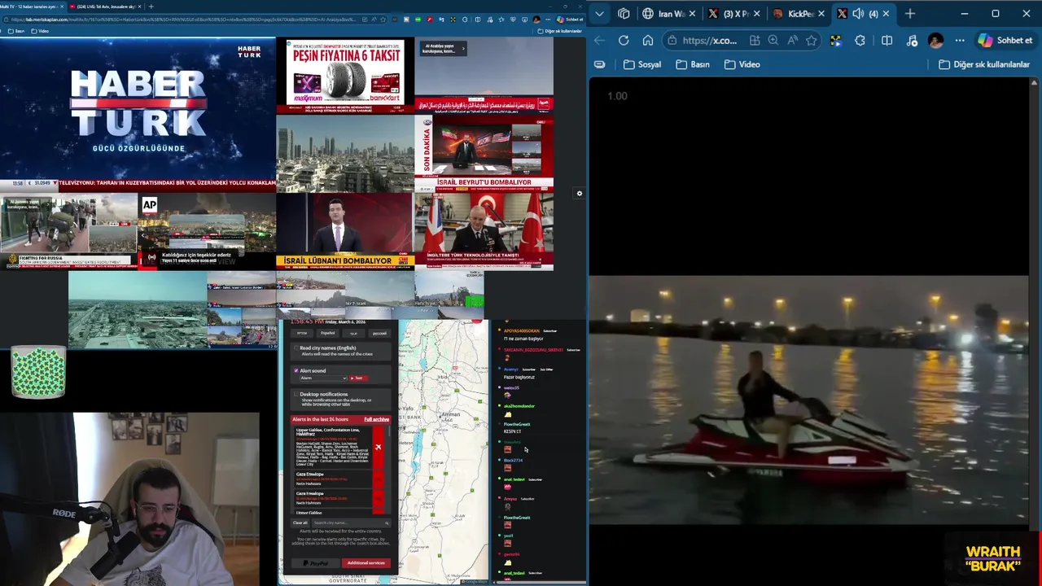1042x586 pixels.
Task: Open the Video bookmarks folder in right browser
Action: click(x=742, y=64)
